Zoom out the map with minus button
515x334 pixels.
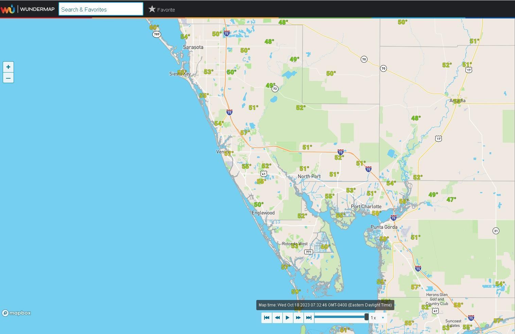tap(8, 78)
